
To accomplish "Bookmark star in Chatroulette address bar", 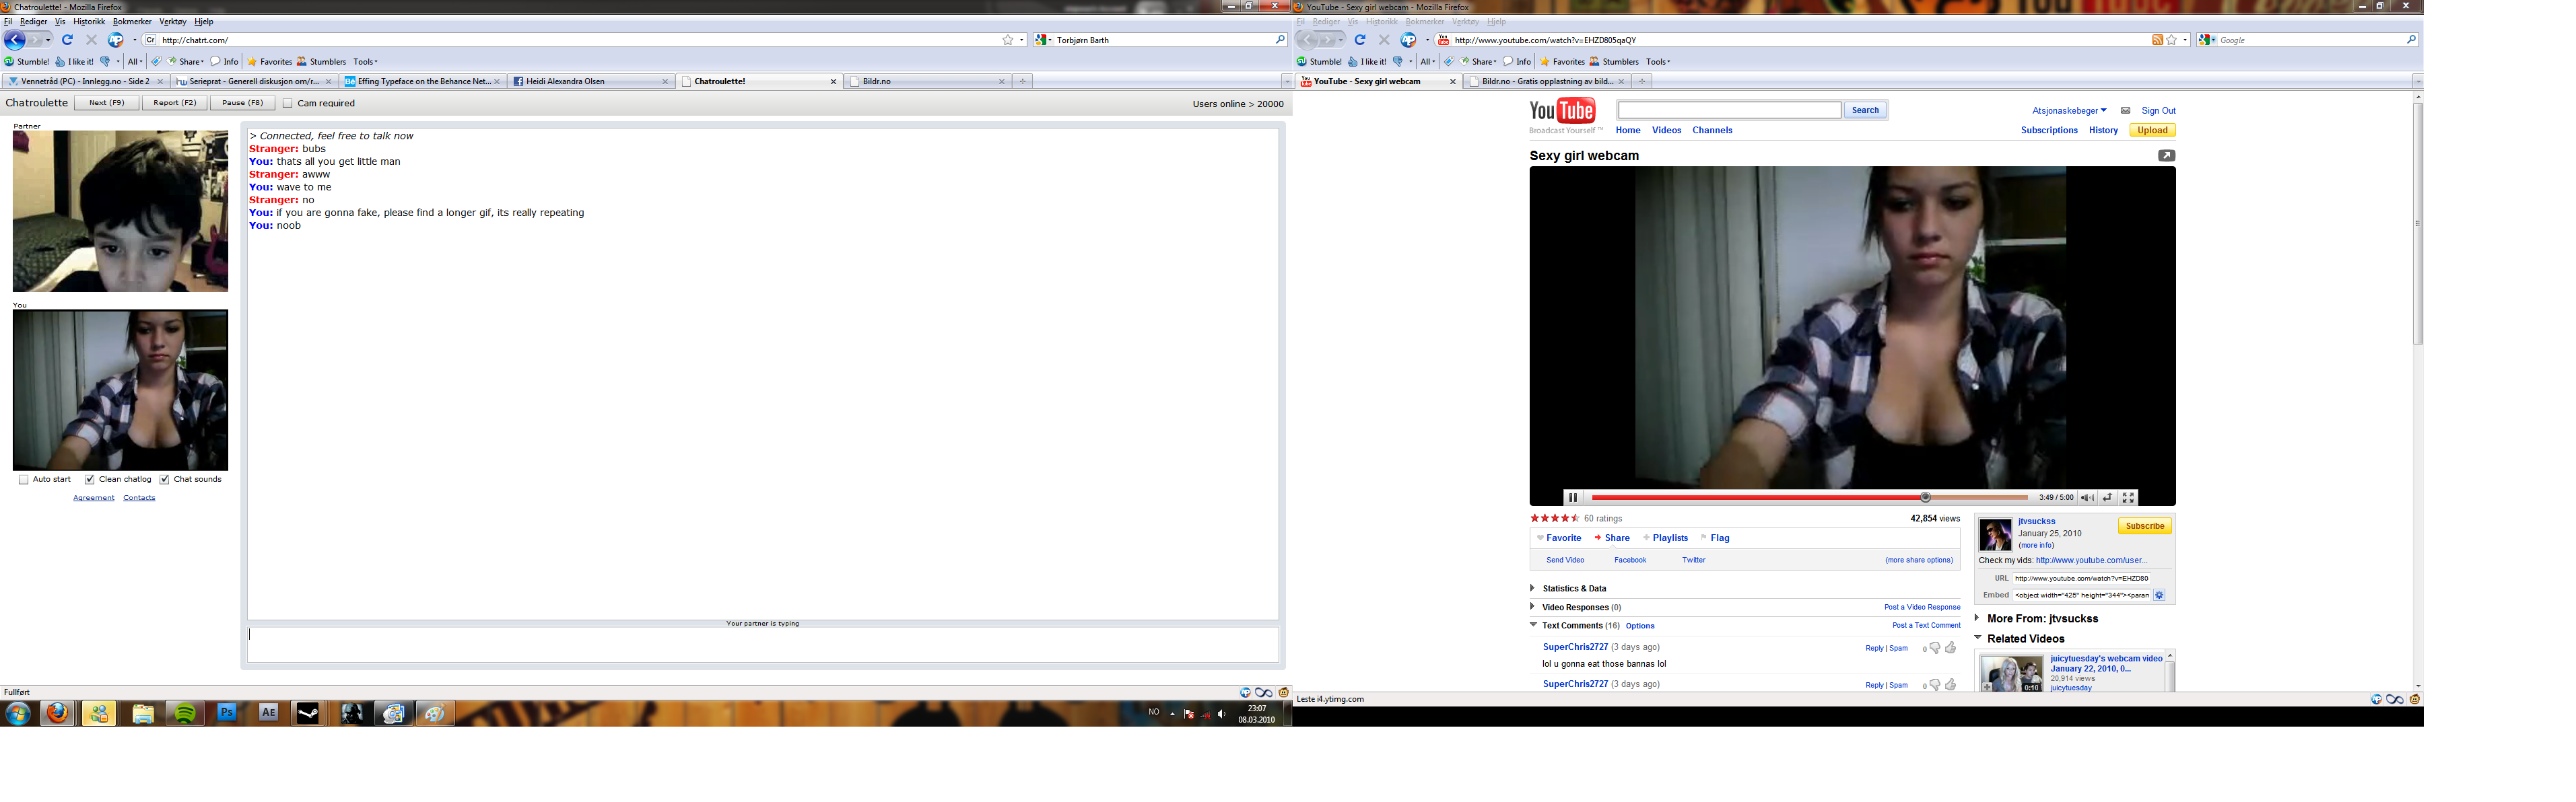I will [x=1007, y=40].
